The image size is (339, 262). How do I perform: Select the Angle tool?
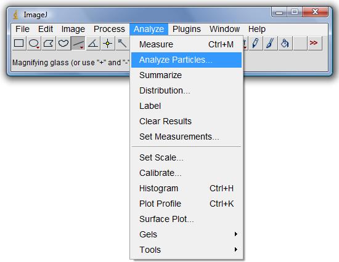coord(93,44)
